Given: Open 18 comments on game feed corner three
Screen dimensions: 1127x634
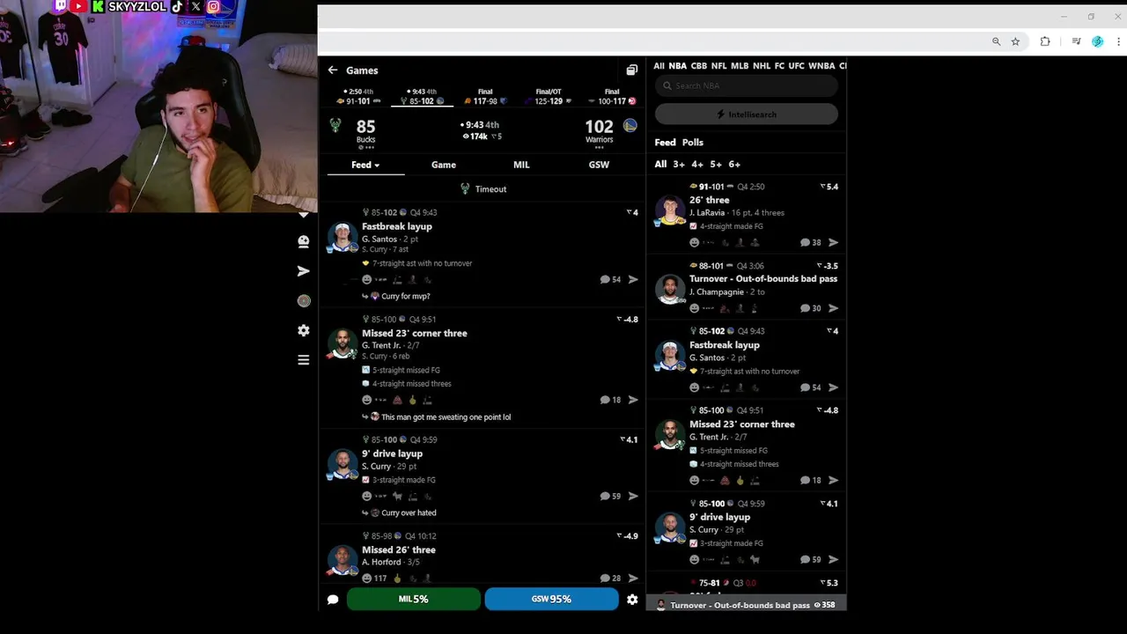Looking at the screenshot, I should (610, 400).
